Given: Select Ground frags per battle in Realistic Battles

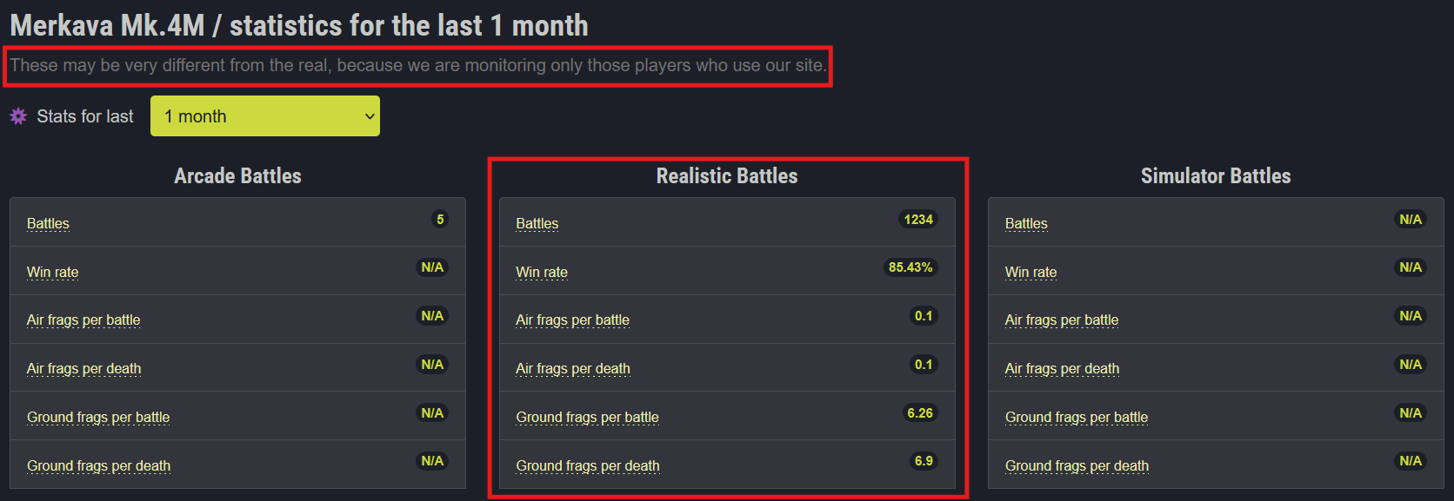Looking at the screenshot, I should pos(588,417).
